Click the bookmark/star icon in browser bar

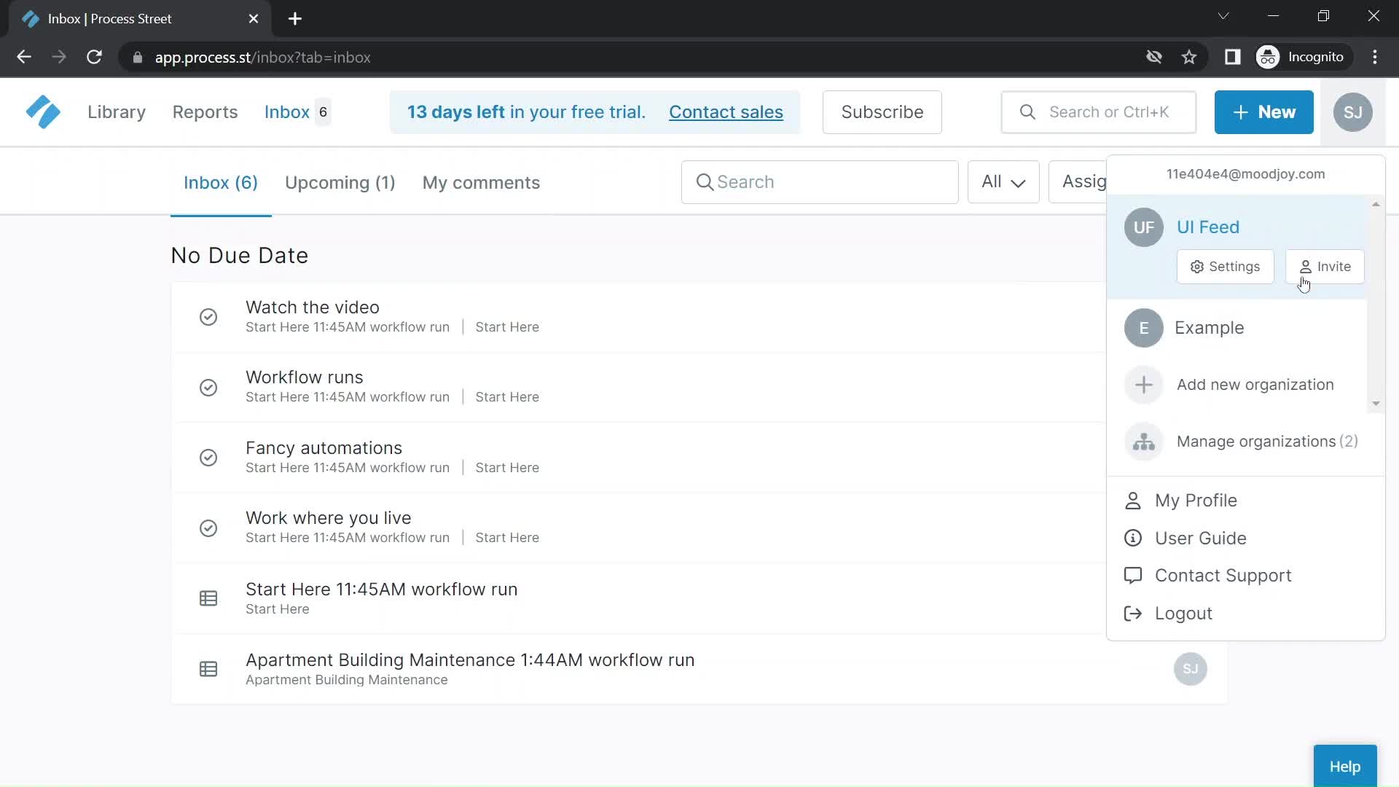pos(1188,58)
